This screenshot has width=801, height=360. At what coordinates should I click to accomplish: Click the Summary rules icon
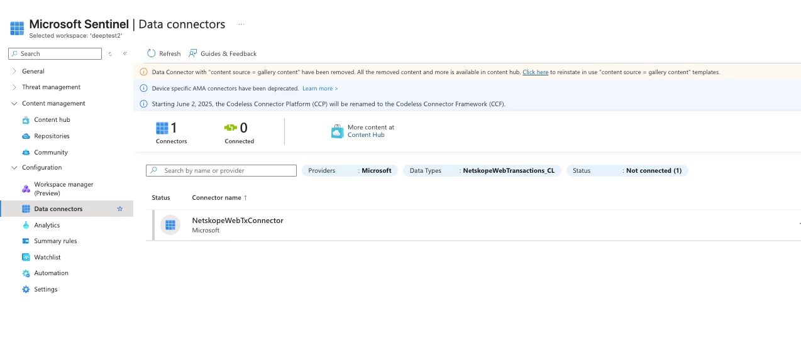click(26, 241)
